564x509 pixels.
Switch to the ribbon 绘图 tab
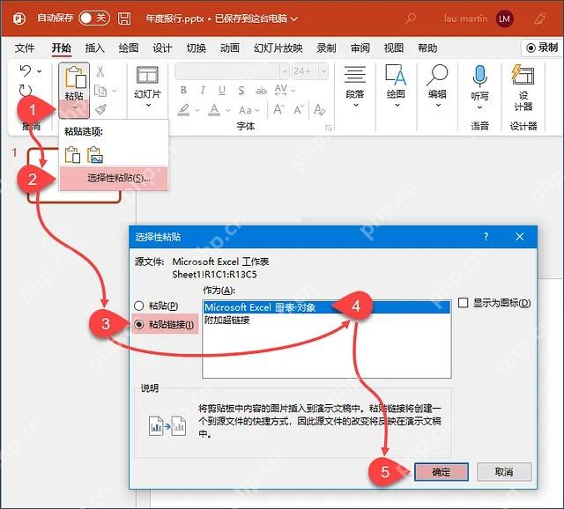pyautogui.click(x=129, y=48)
